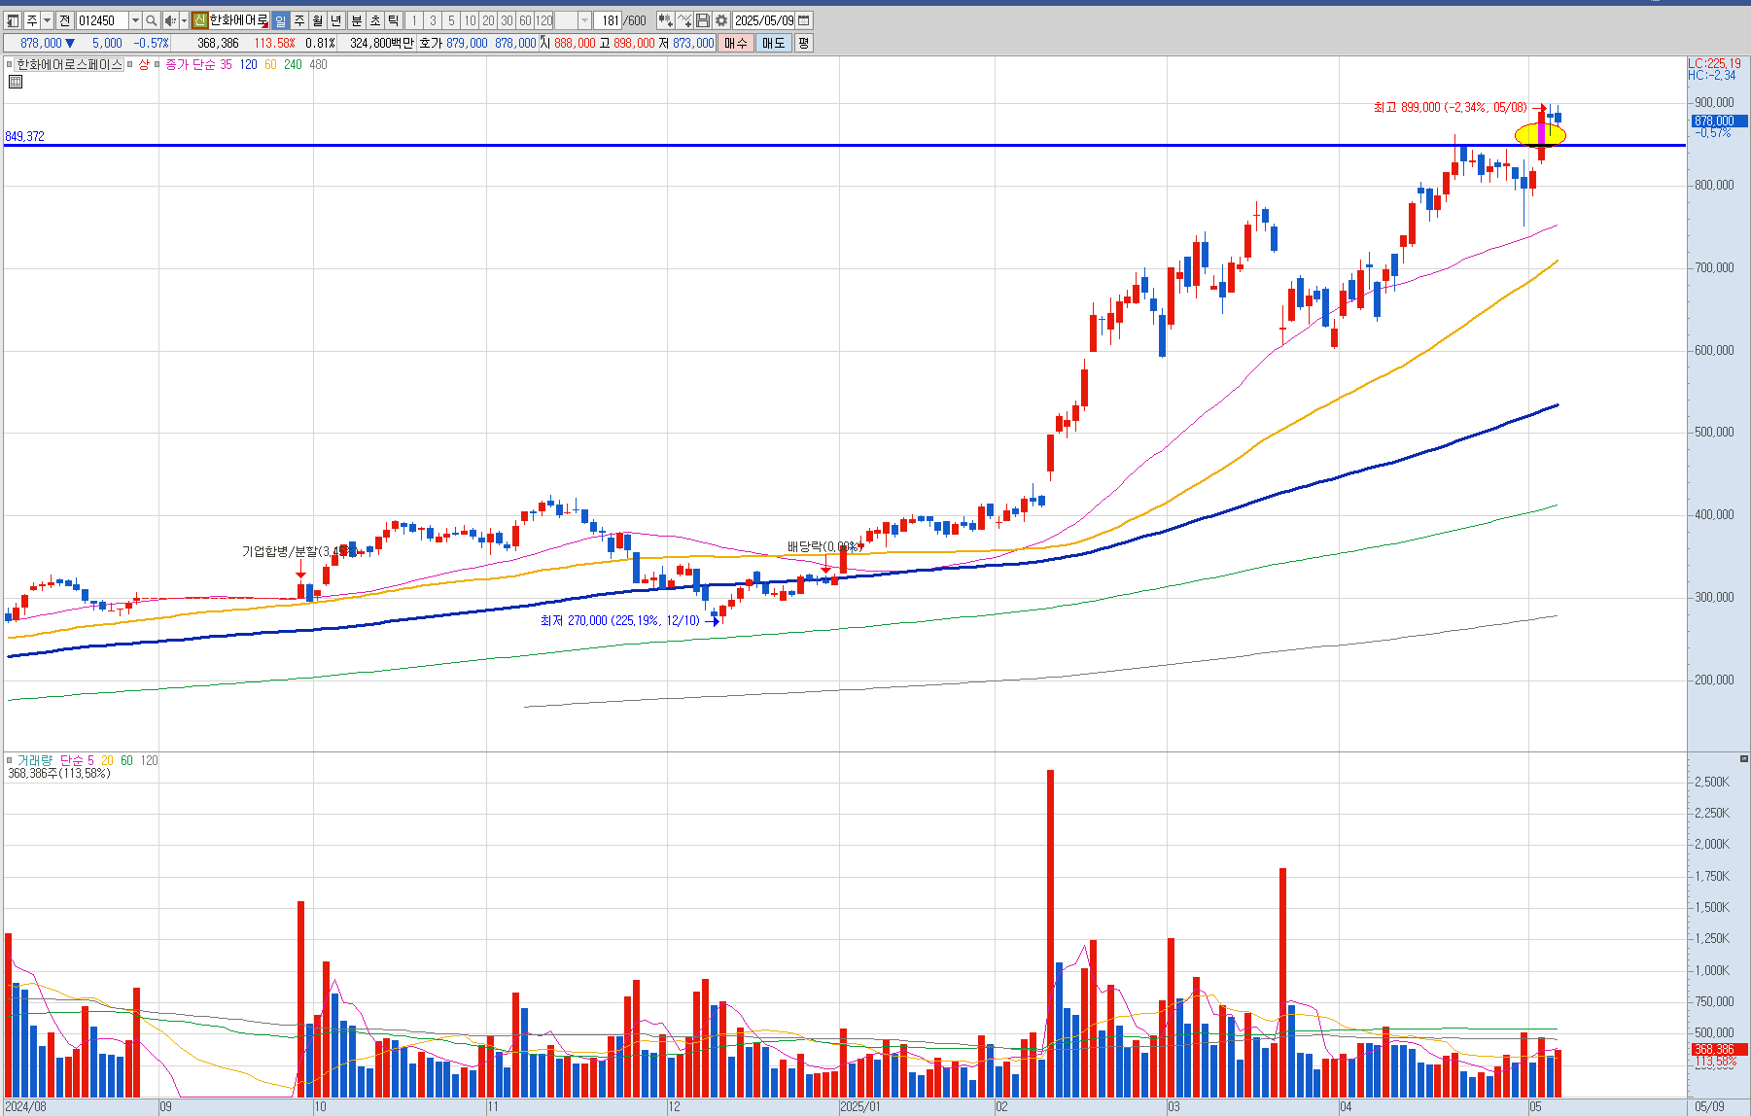Click the 주 selector button

click(32, 20)
